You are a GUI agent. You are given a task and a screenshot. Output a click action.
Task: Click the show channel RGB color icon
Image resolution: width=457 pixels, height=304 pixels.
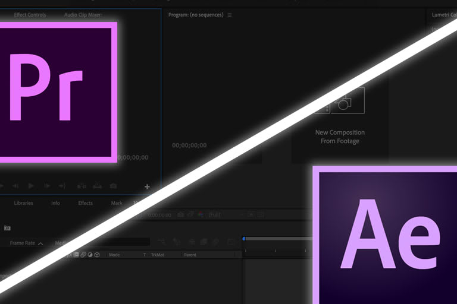[x=199, y=215]
